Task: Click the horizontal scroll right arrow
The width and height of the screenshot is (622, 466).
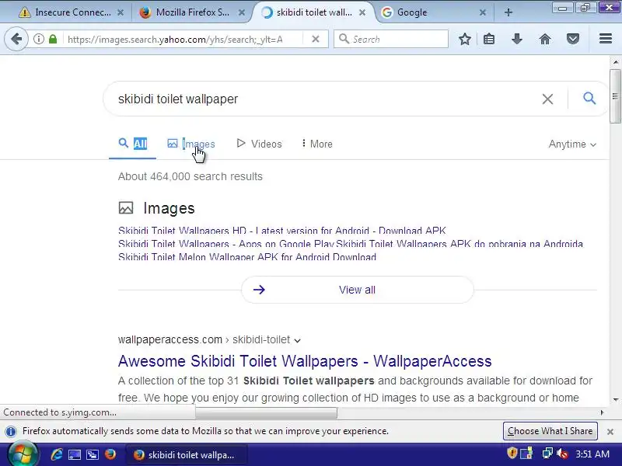Action: (602, 412)
